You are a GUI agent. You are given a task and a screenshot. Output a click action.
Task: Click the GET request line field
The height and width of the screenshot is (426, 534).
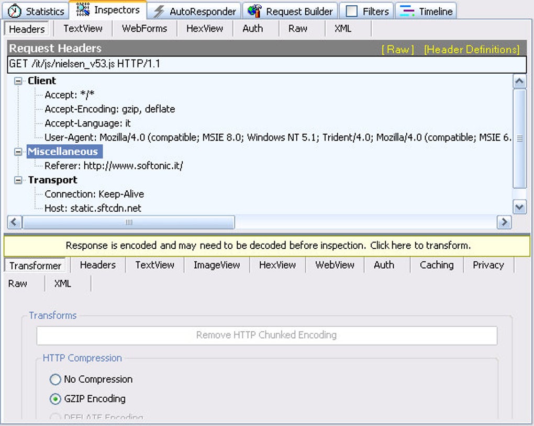(x=267, y=64)
